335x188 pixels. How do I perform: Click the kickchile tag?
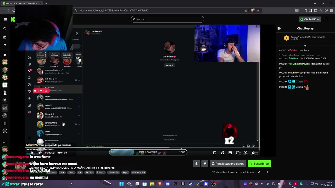point(114,173)
